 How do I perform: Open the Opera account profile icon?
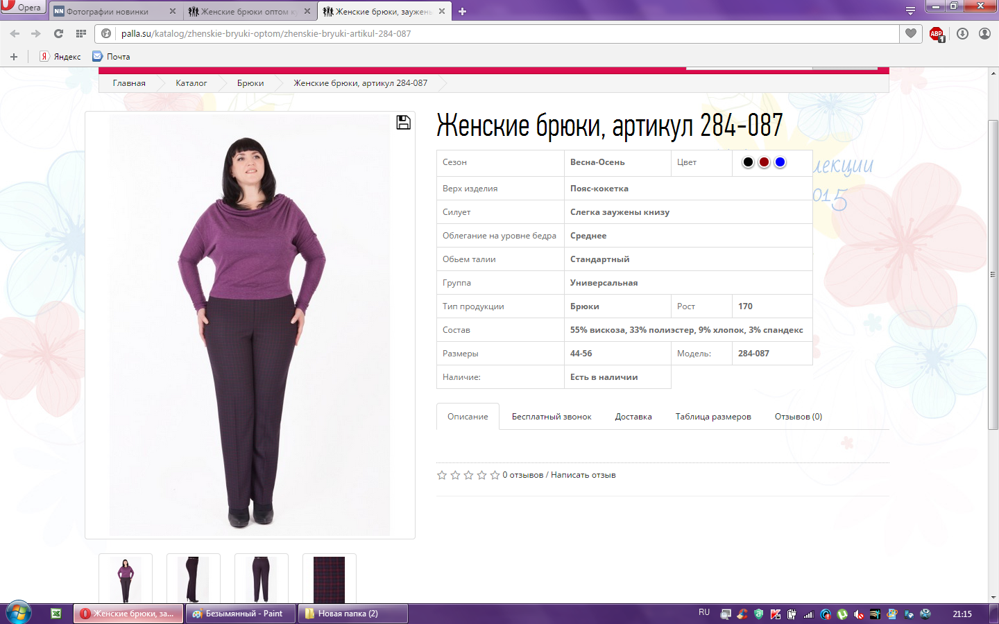(x=984, y=33)
